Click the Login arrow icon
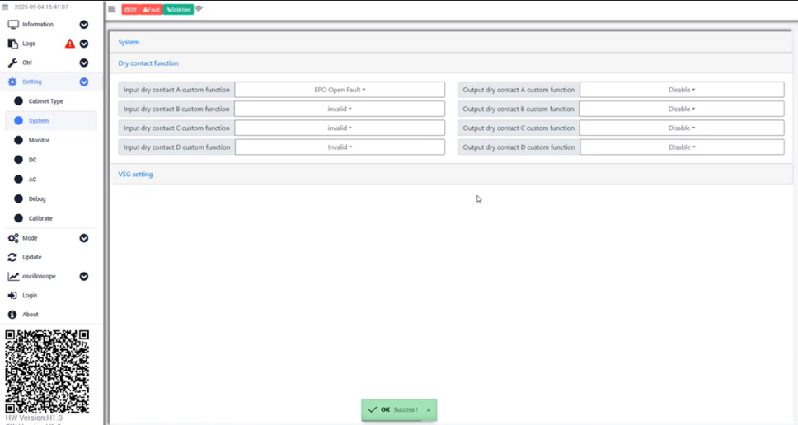 pyautogui.click(x=12, y=296)
